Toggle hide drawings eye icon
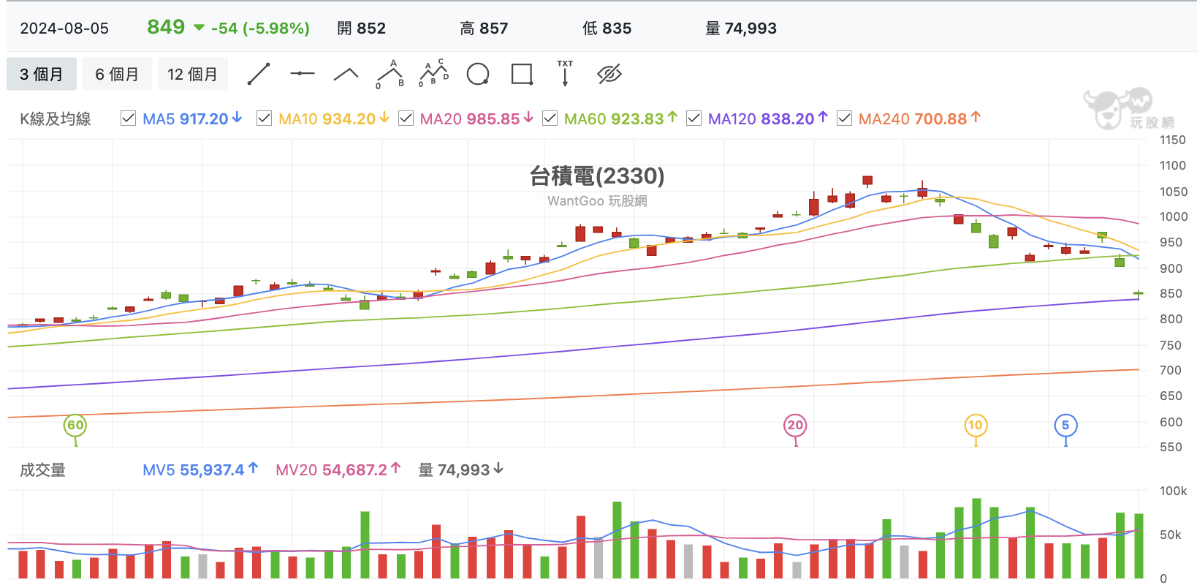The width and height of the screenshot is (1197, 585). [609, 74]
